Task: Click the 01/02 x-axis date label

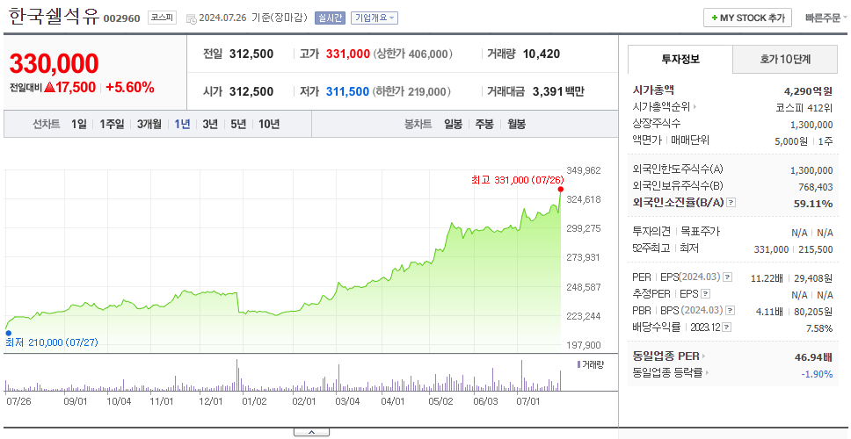Action: [x=255, y=401]
